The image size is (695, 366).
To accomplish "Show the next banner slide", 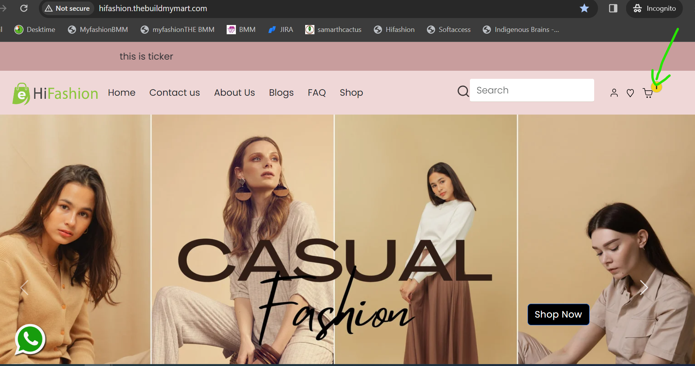I will 644,287.
